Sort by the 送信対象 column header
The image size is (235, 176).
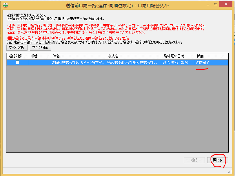pos(17,56)
